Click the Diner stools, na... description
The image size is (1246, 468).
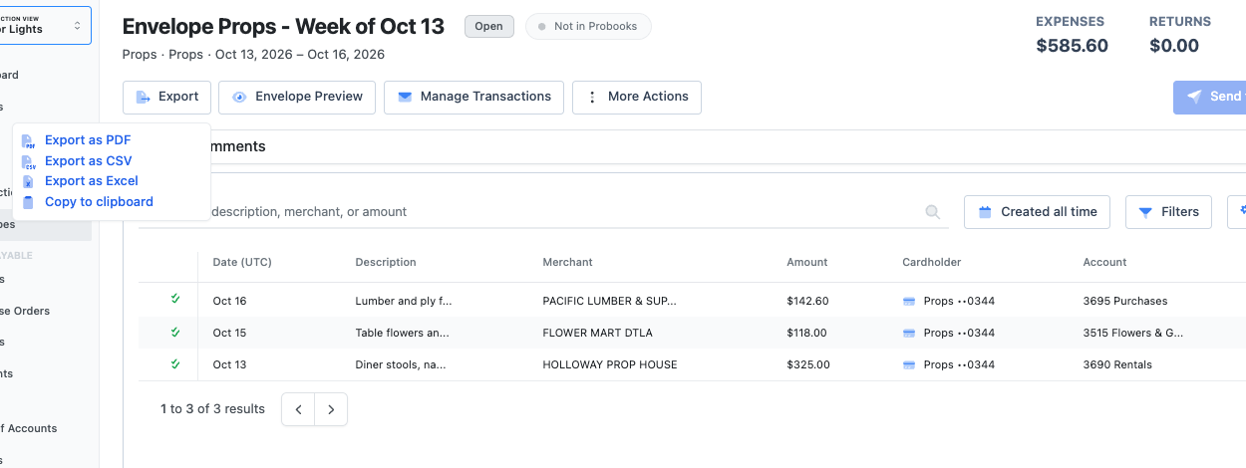(401, 364)
